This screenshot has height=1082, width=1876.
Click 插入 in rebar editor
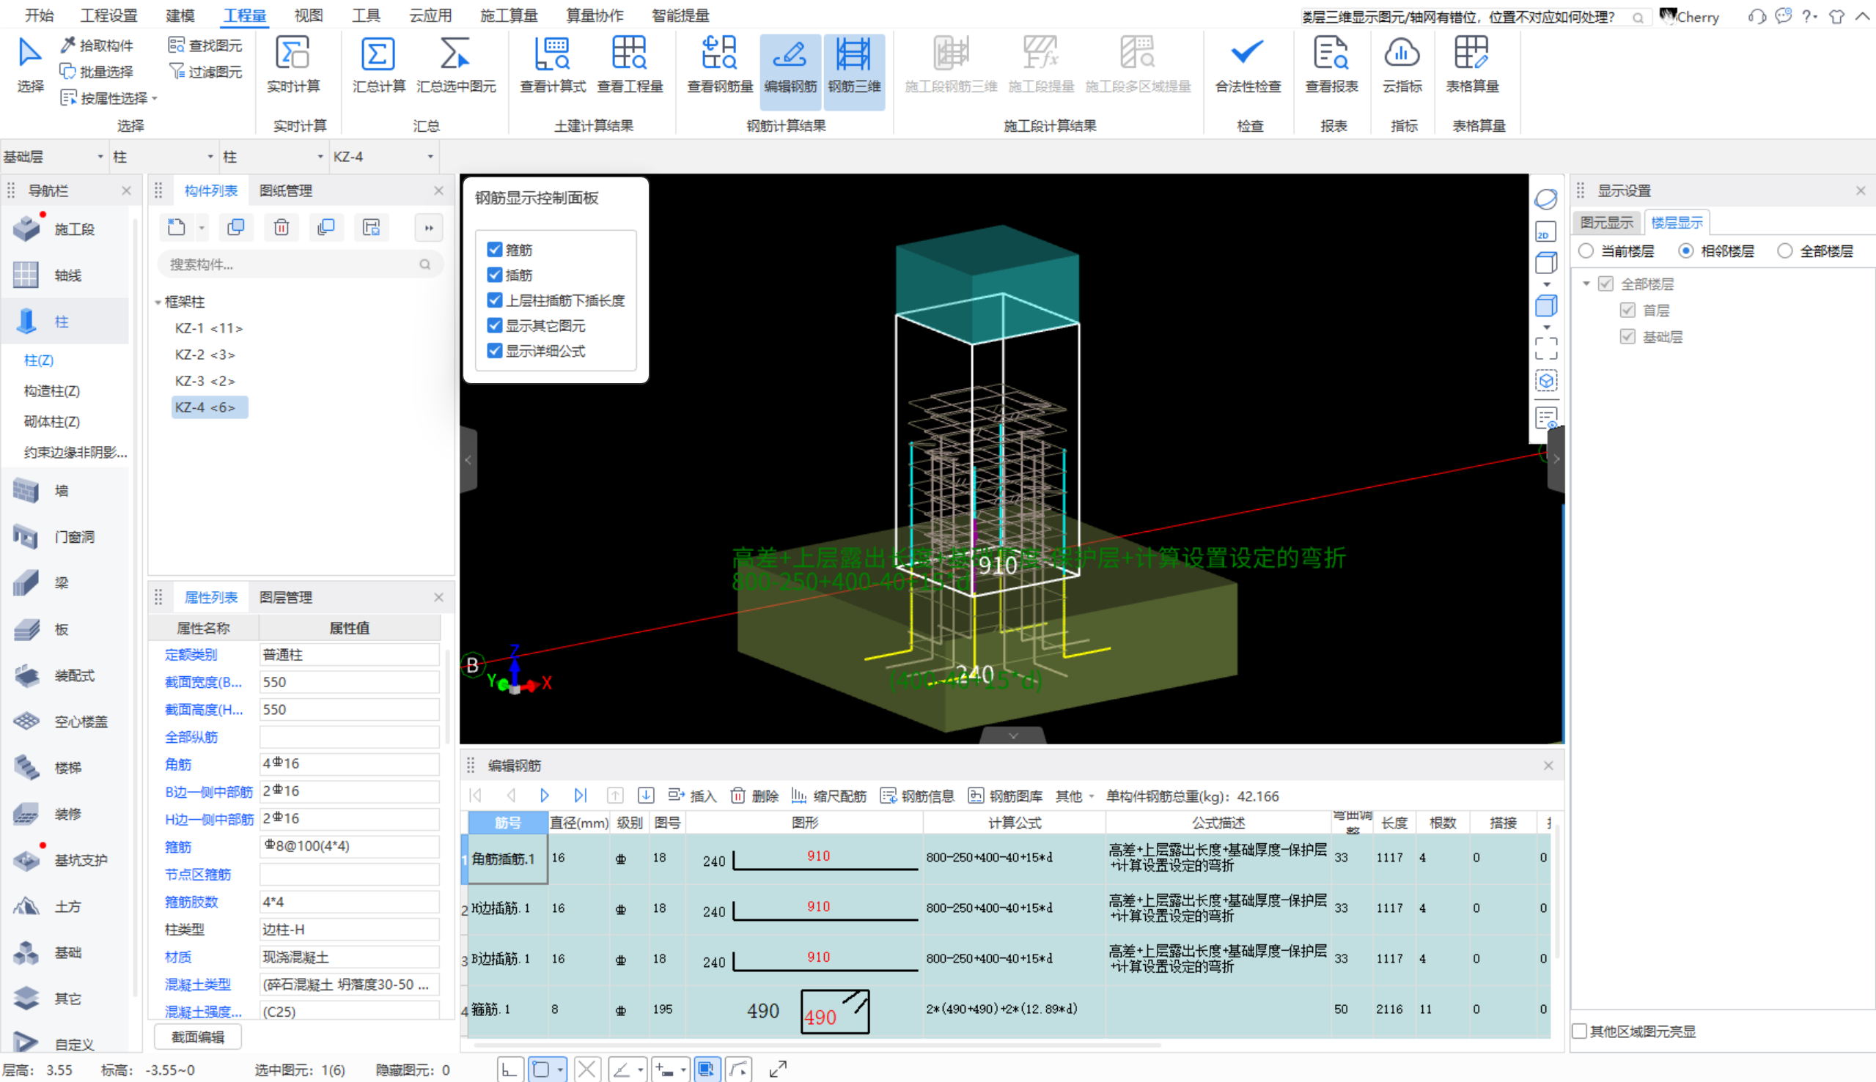tap(692, 796)
